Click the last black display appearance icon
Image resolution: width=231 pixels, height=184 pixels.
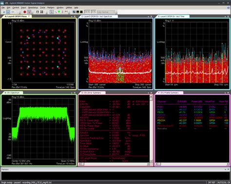click(81, 12)
